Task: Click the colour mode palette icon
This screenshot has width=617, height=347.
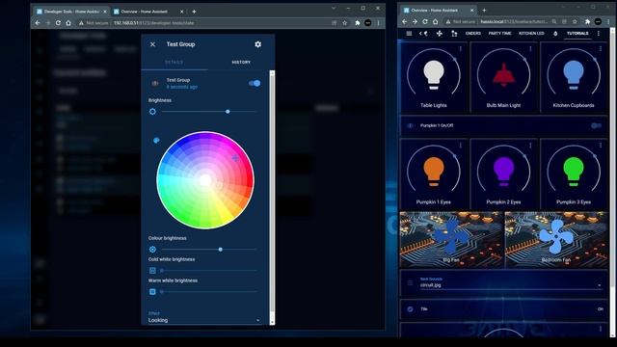Action: click(156, 140)
